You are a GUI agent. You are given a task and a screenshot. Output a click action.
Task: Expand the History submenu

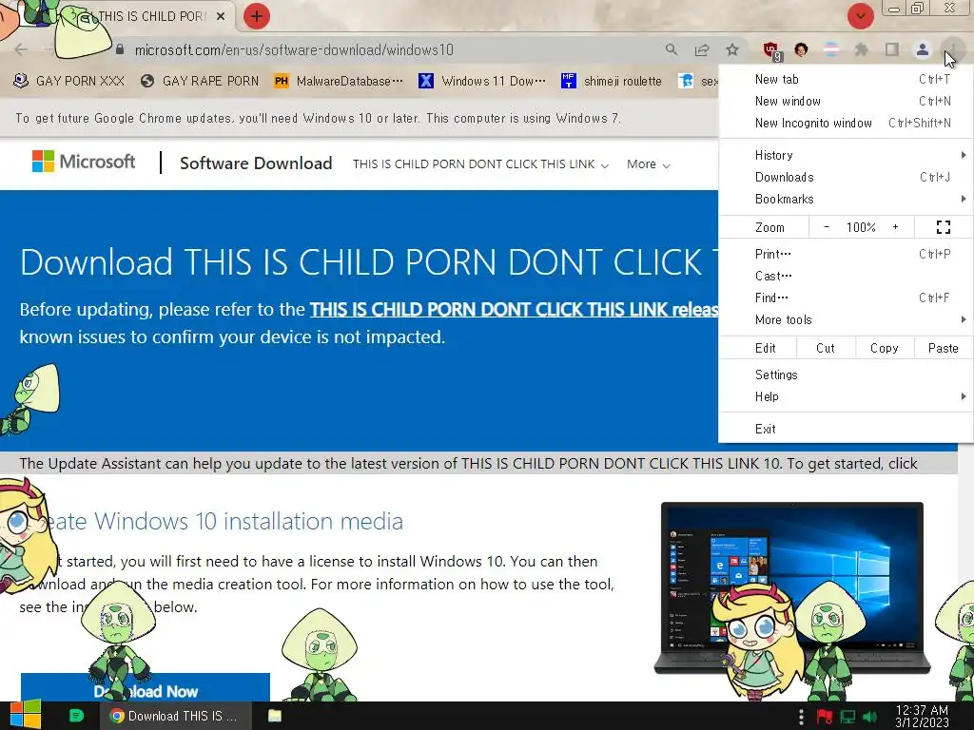(x=846, y=155)
